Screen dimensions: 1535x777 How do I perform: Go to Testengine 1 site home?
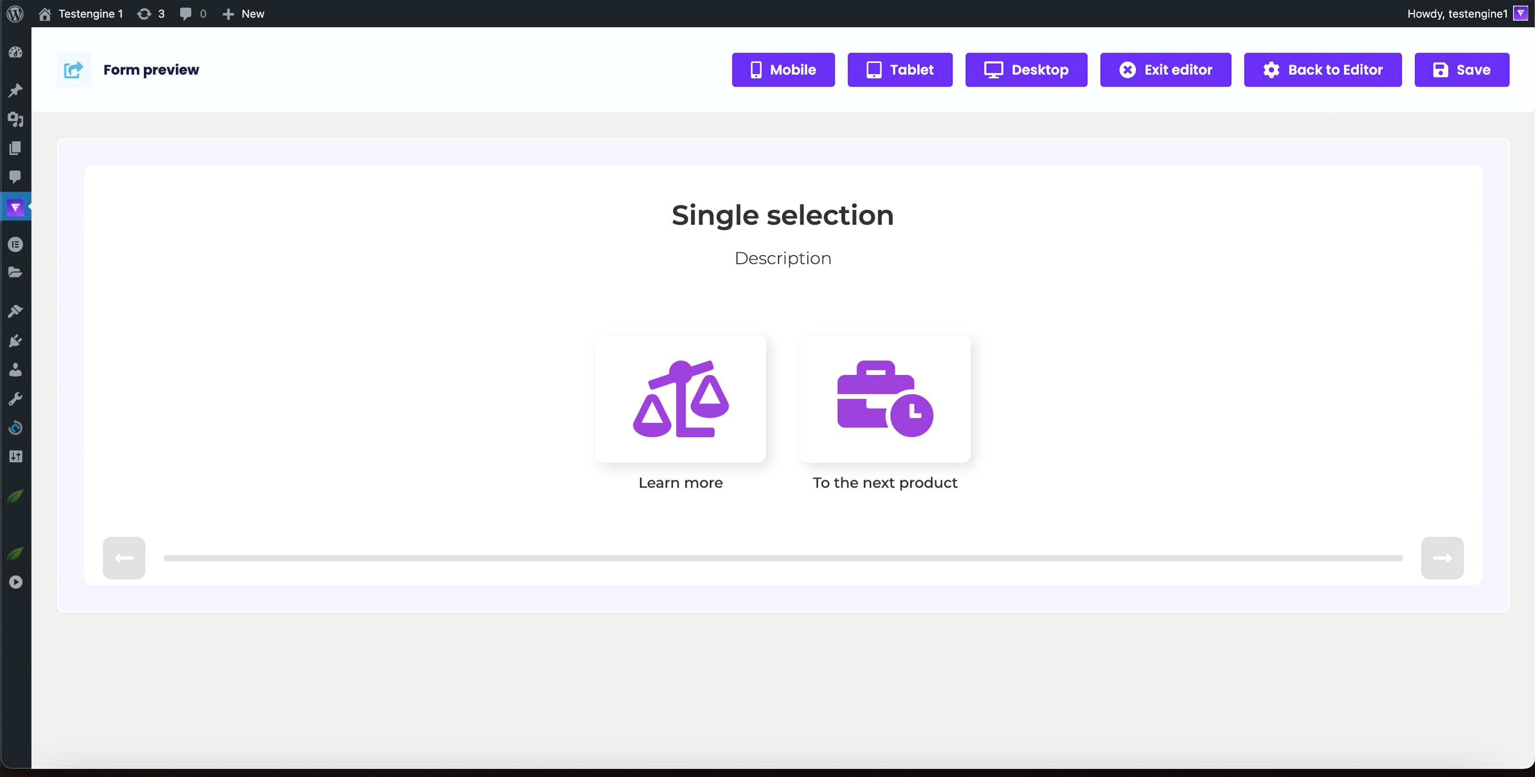[x=80, y=13]
